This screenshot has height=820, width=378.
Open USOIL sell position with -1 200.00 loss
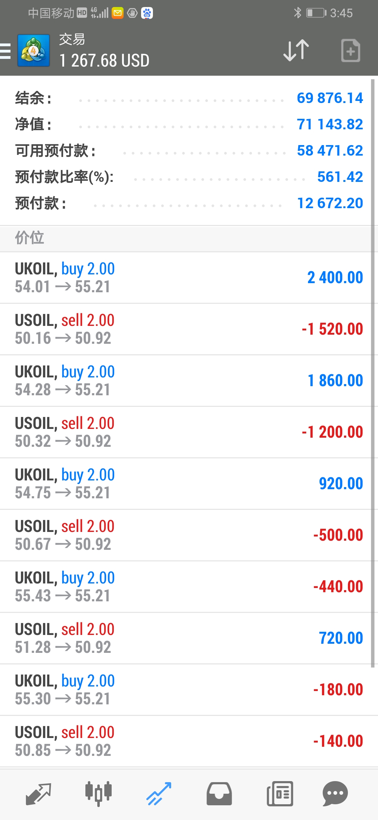[185, 432]
